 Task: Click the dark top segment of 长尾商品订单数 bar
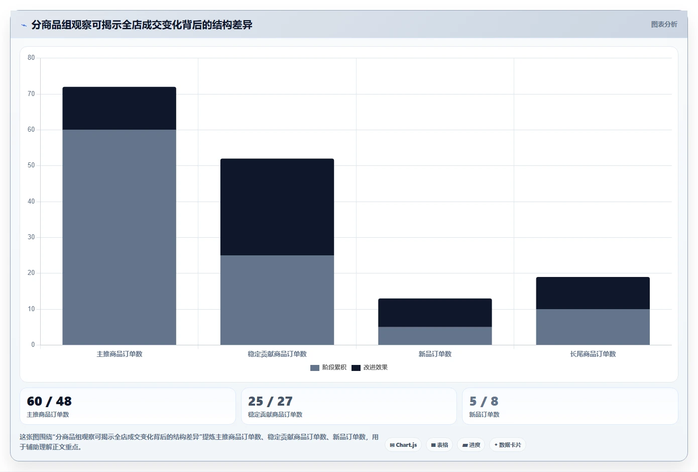(593, 293)
